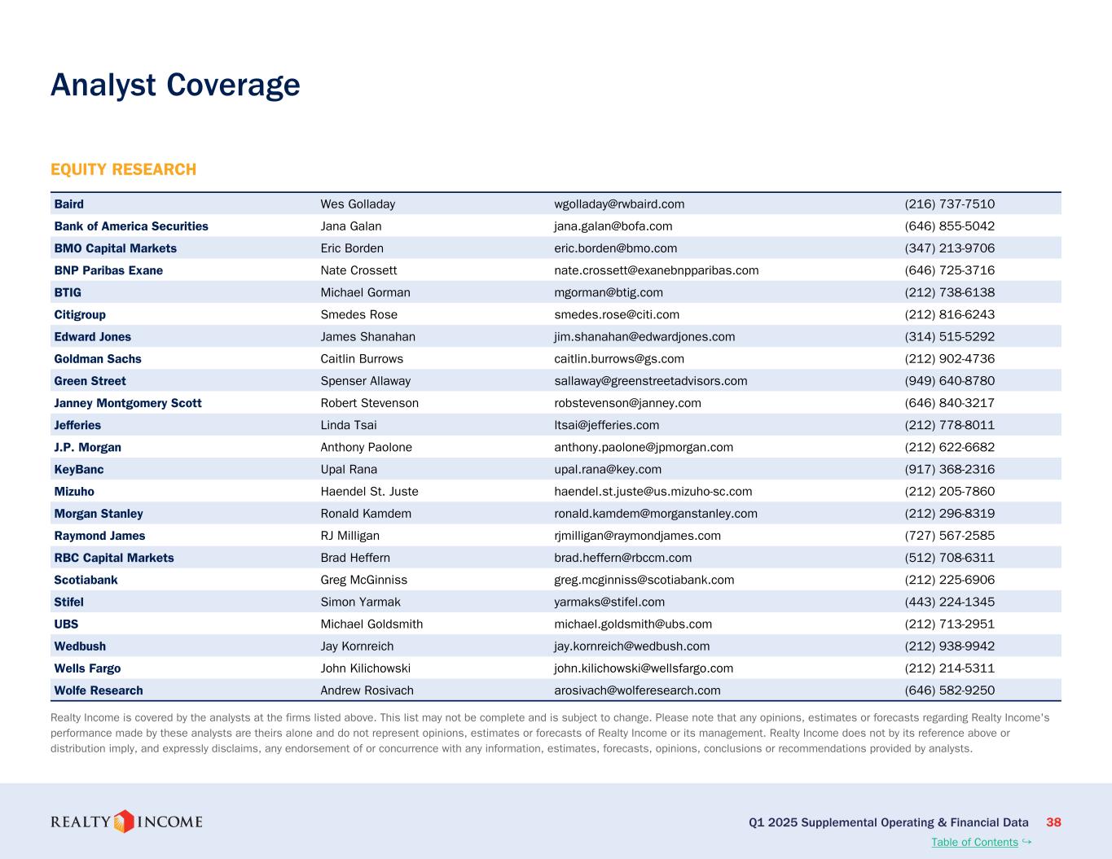
Task: Click the Equity Research section heading
Action: point(123,169)
